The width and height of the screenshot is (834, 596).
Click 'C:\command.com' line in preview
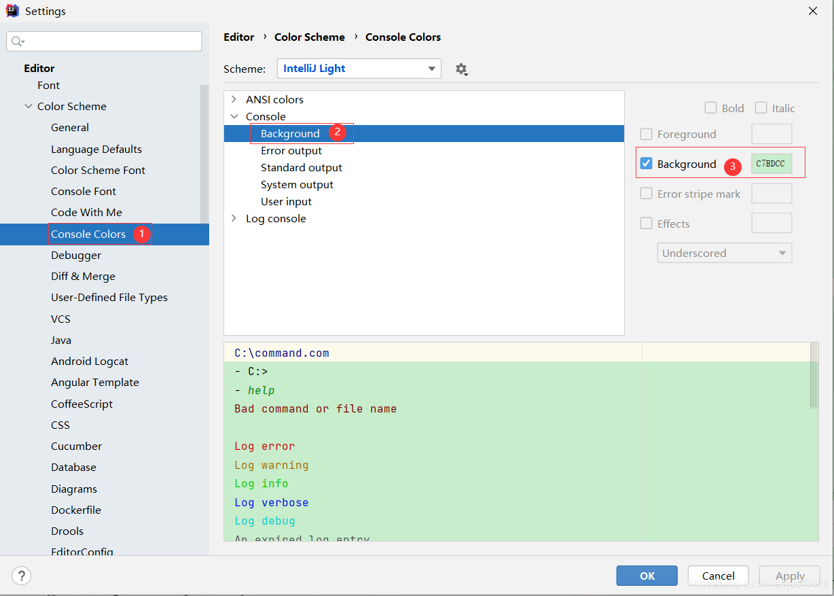[x=282, y=353]
